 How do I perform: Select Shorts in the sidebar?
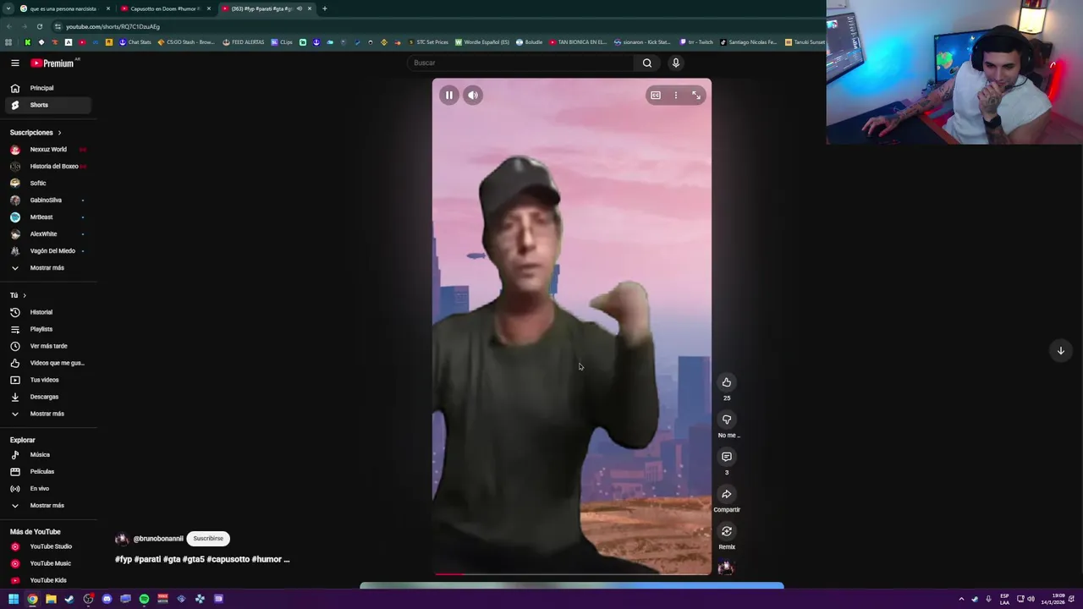click(47, 105)
